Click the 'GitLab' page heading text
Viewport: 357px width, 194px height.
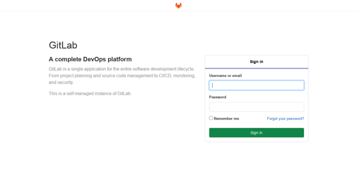(x=63, y=45)
